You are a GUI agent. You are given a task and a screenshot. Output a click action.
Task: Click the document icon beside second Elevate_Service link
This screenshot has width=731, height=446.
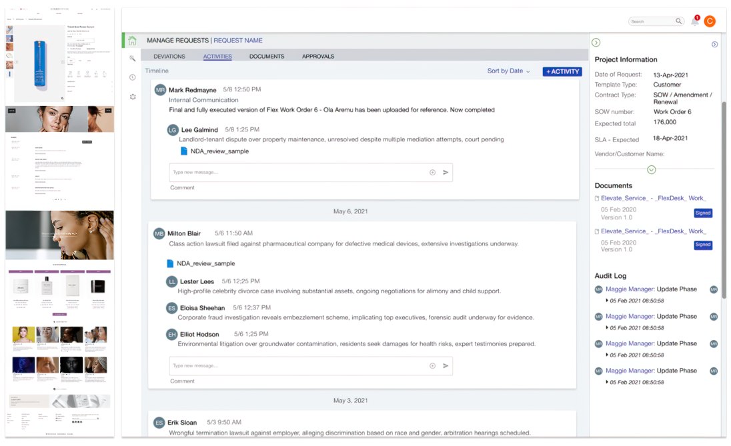coord(597,231)
